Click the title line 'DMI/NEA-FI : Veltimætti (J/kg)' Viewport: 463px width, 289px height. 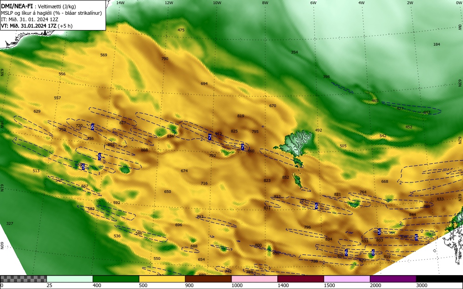coord(38,6)
